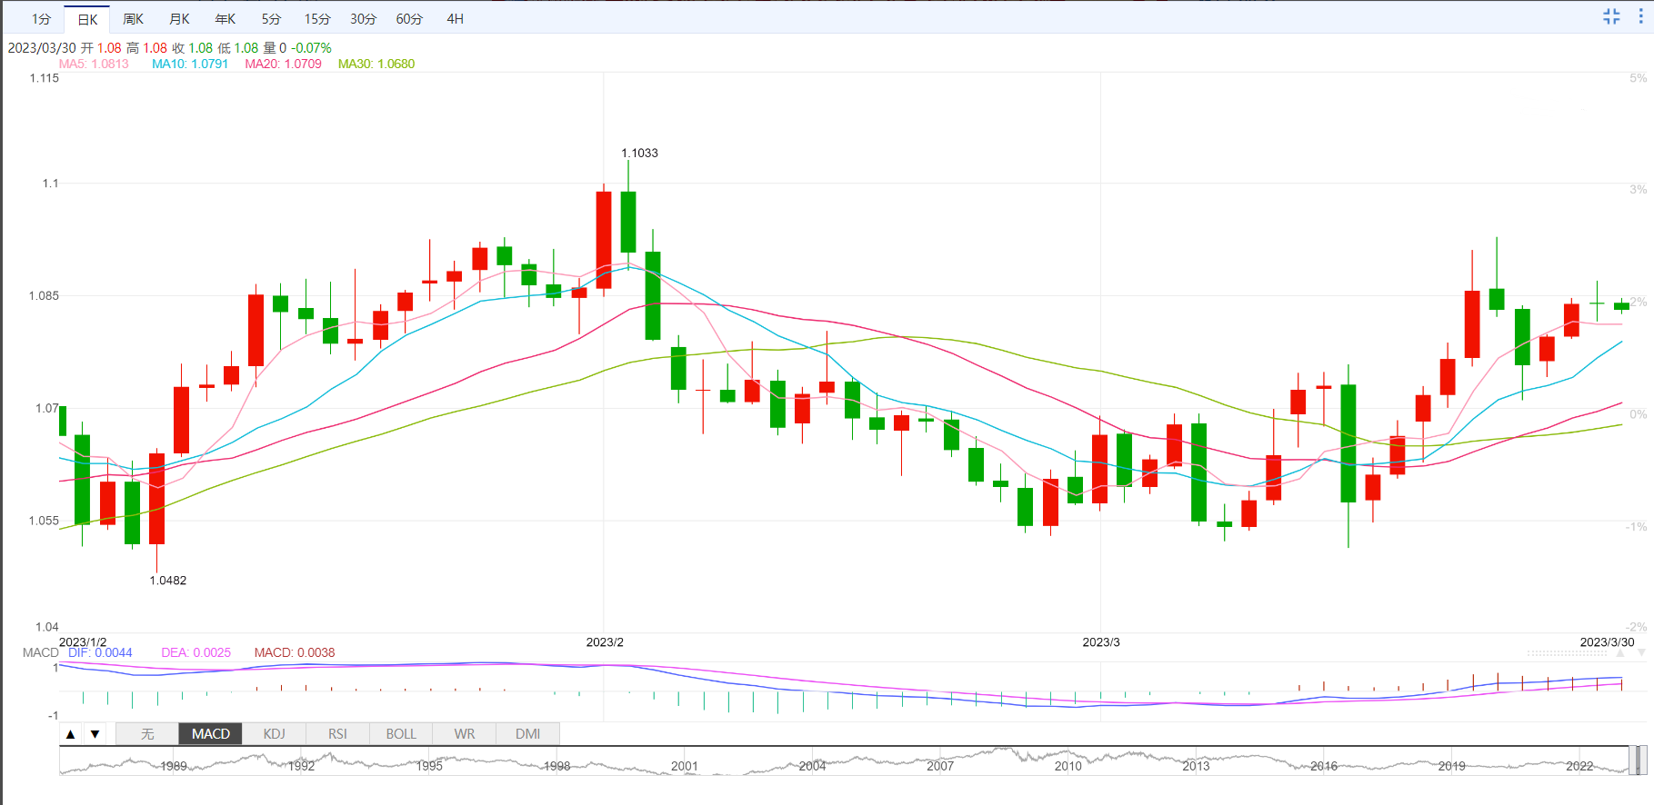Select the 5分 timeframe tab

coord(271,19)
